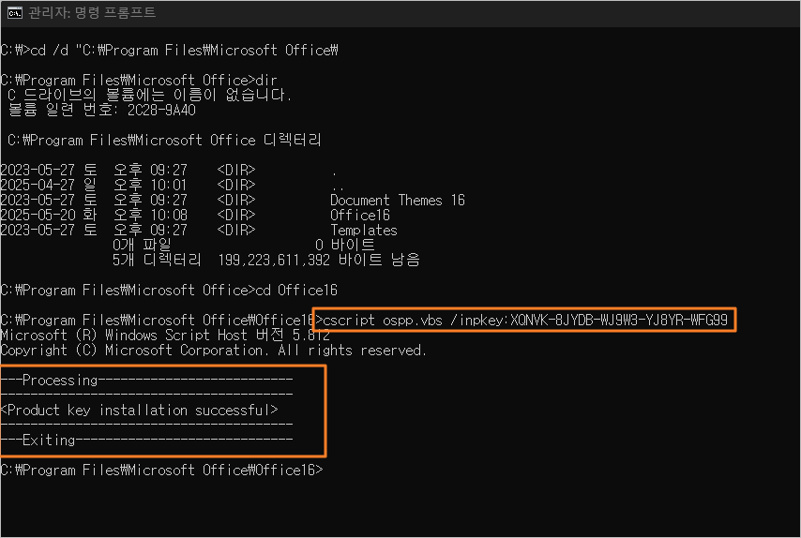Click the cd /d command line

click(x=169, y=50)
